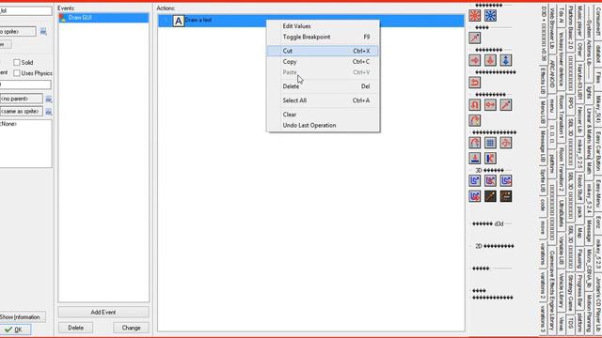Open the variations 3 library tab
The width and height of the screenshot is (602, 338).
coord(543,318)
